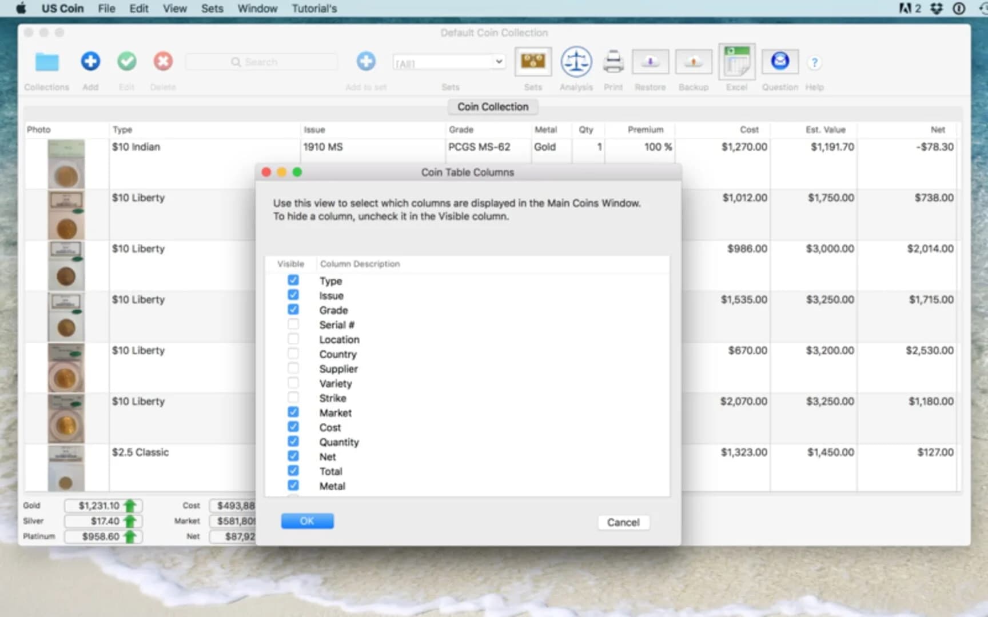Click the Question email icon
The height and width of the screenshot is (617, 988).
click(x=780, y=61)
